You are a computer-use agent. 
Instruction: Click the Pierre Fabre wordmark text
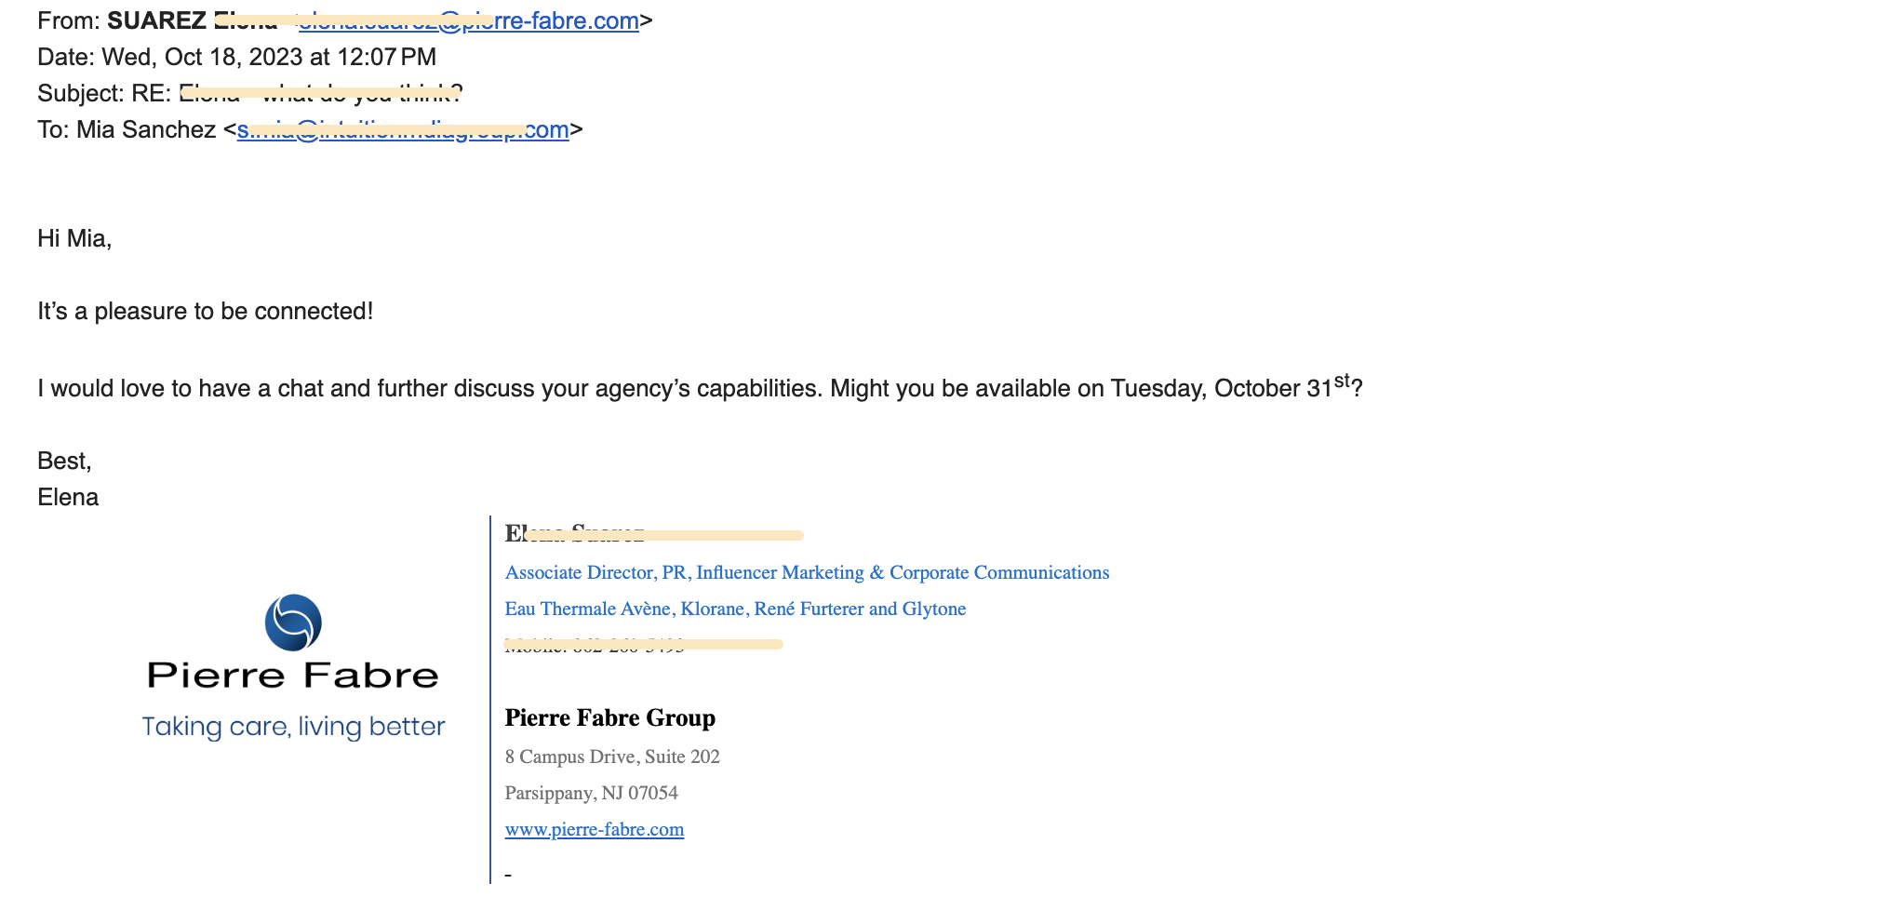[x=293, y=676]
